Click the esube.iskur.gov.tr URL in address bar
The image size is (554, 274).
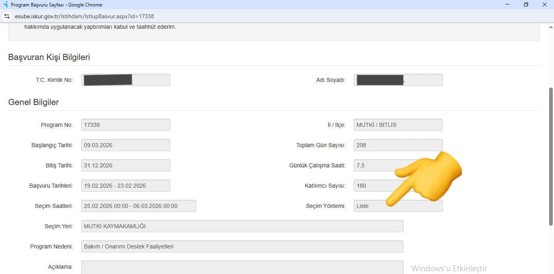click(84, 16)
